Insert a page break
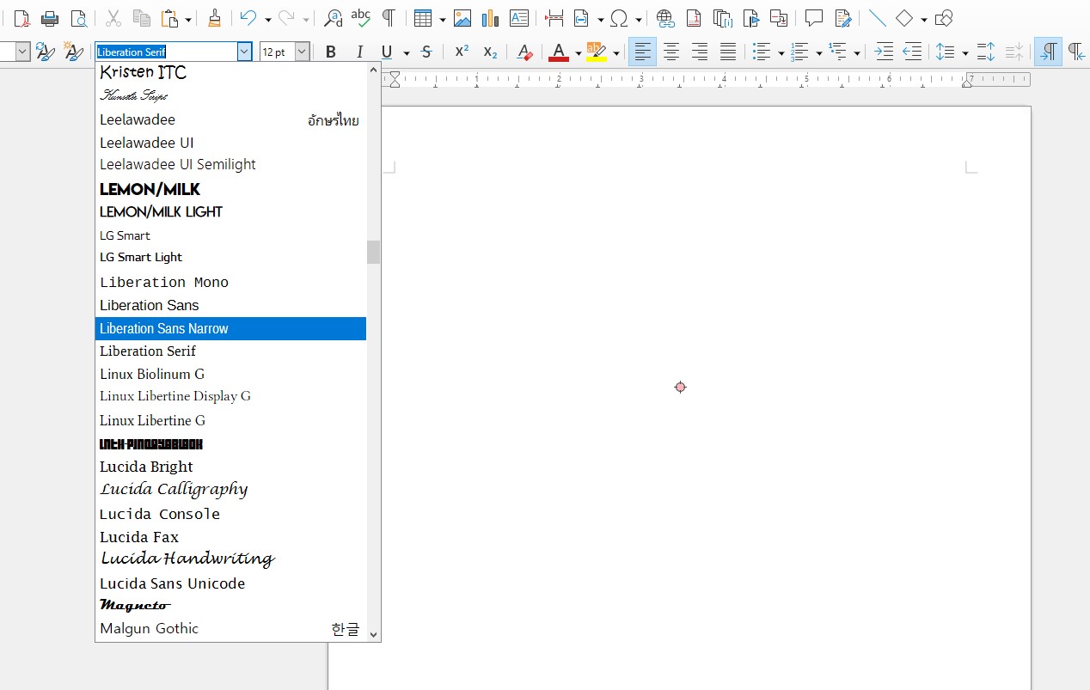Screen dimensions: 1090x690 (554, 18)
